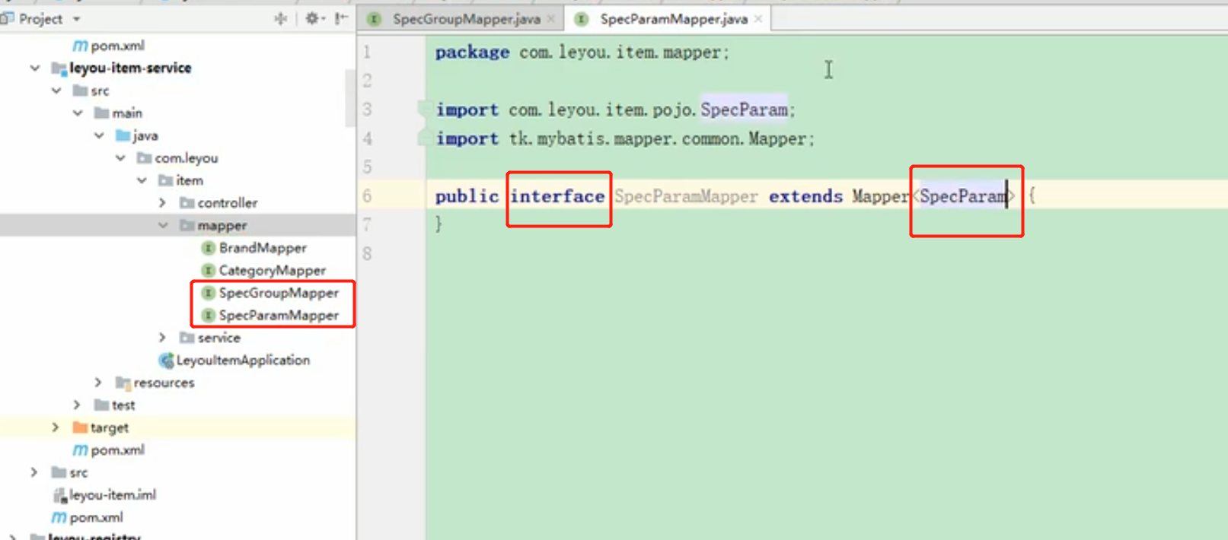Image resolution: width=1228 pixels, height=540 pixels.
Task: Click the scroll-from-source crosshair icon
Action: (x=280, y=19)
